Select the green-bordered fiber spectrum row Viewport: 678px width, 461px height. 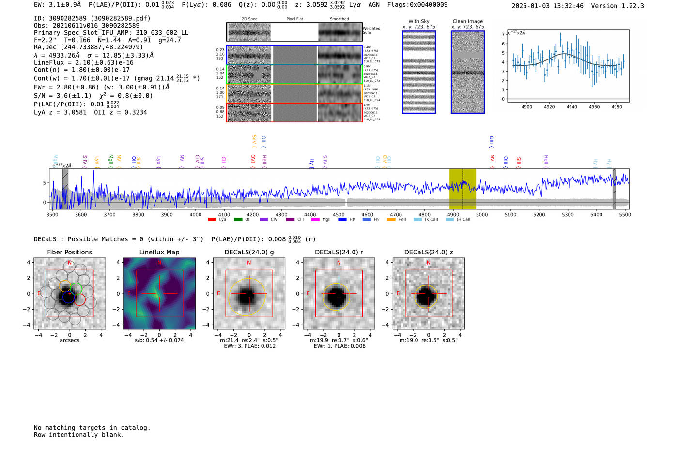(294, 74)
